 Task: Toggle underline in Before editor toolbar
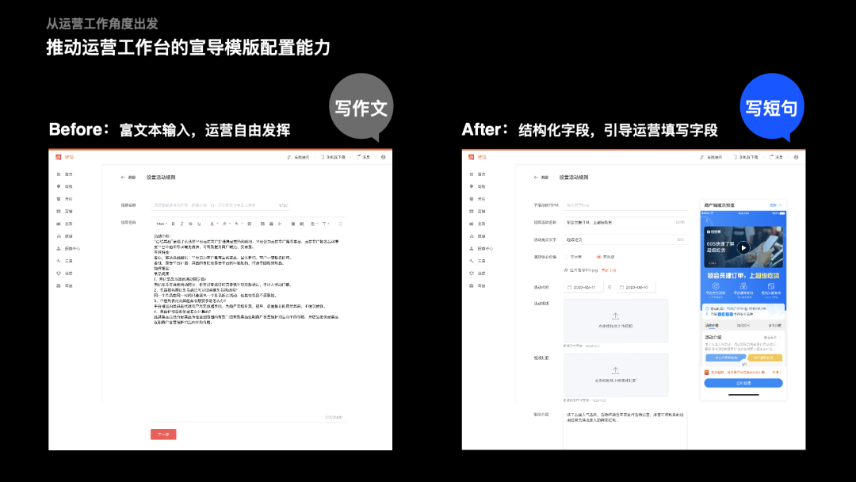click(x=199, y=224)
